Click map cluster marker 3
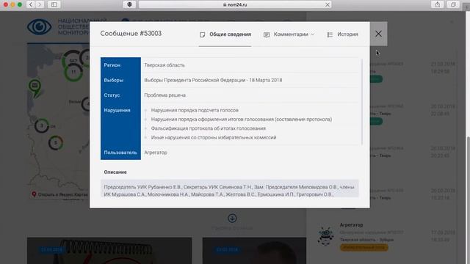470x264 pixels. tap(42, 125)
